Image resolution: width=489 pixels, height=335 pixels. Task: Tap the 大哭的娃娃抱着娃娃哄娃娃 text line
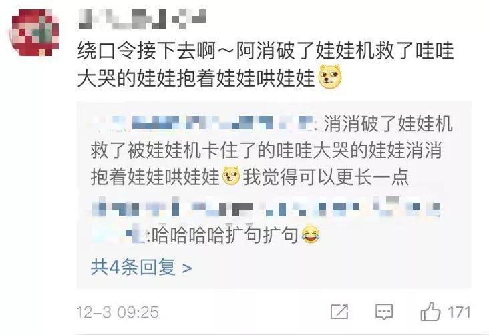click(196, 78)
